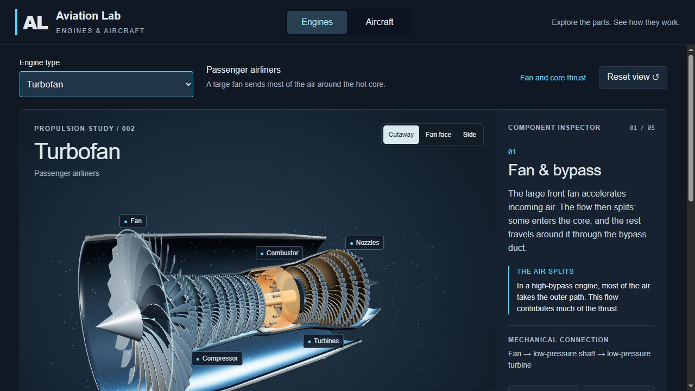Click the PROPULSION STUDY / 002 label

[85, 129]
